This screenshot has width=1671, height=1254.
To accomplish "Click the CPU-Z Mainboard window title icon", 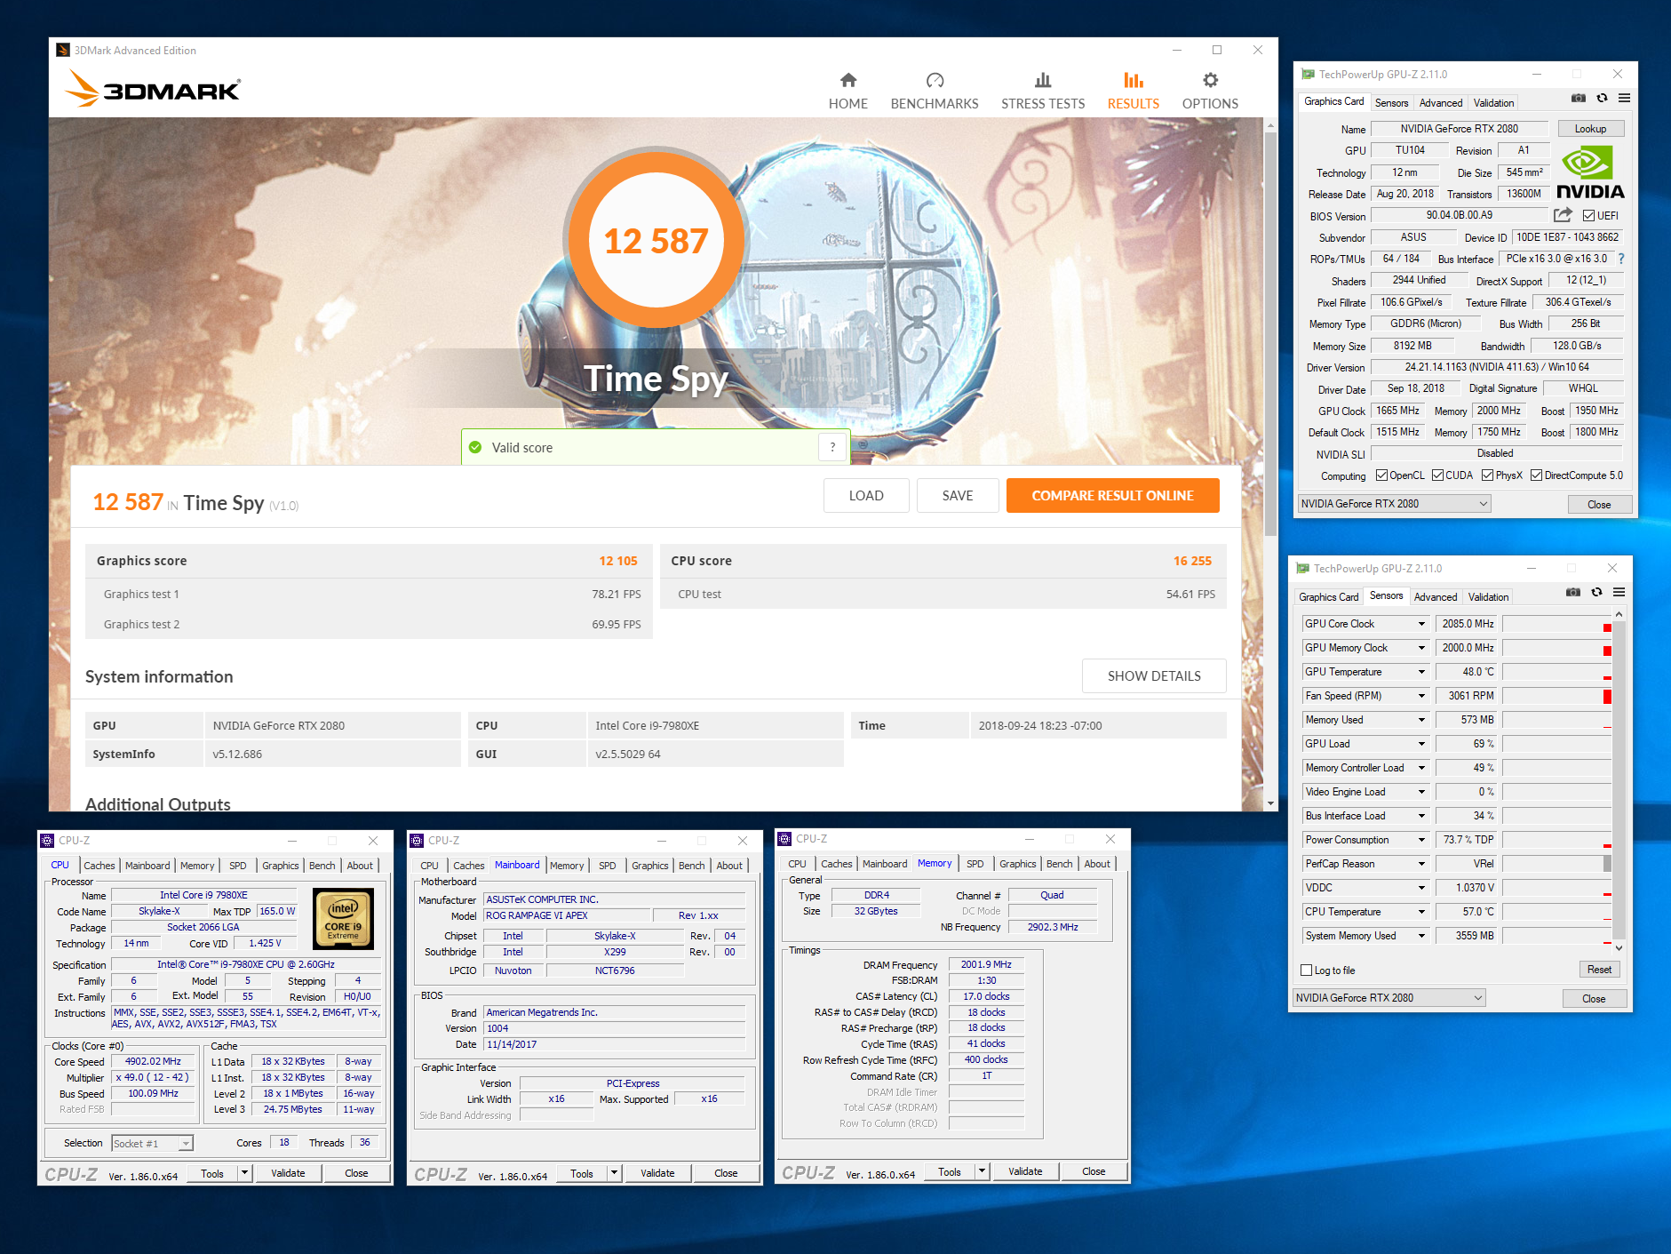I will [417, 841].
